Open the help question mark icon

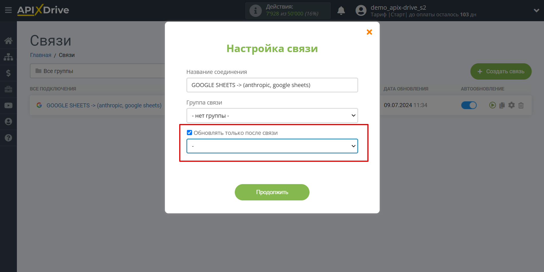[x=8, y=138]
